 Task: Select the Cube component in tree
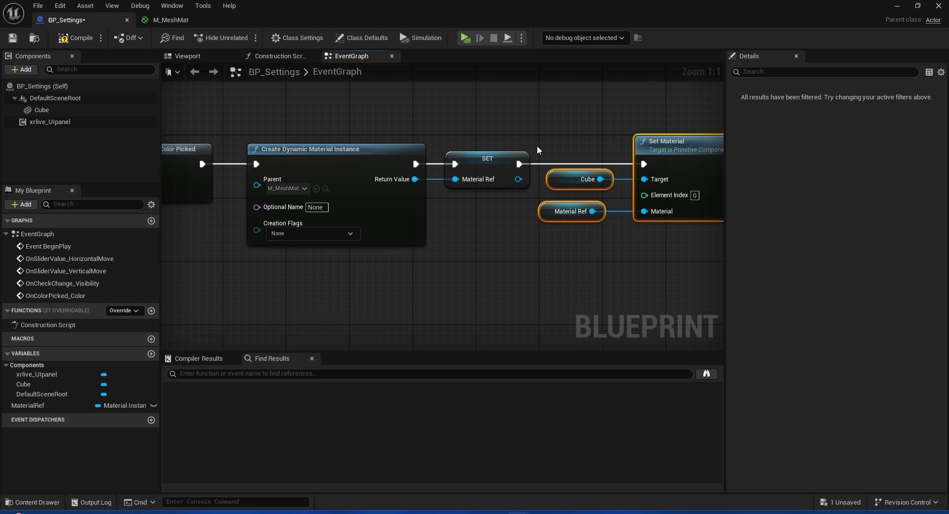click(x=42, y=110)
